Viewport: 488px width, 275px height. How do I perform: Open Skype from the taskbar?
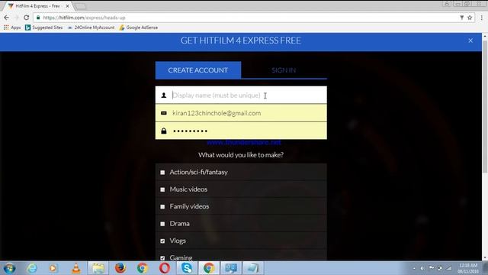pos(187,268)
